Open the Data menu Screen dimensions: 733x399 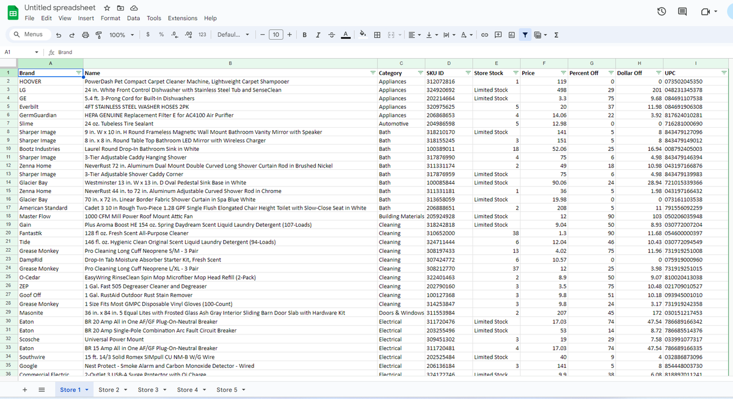(134, 18)
